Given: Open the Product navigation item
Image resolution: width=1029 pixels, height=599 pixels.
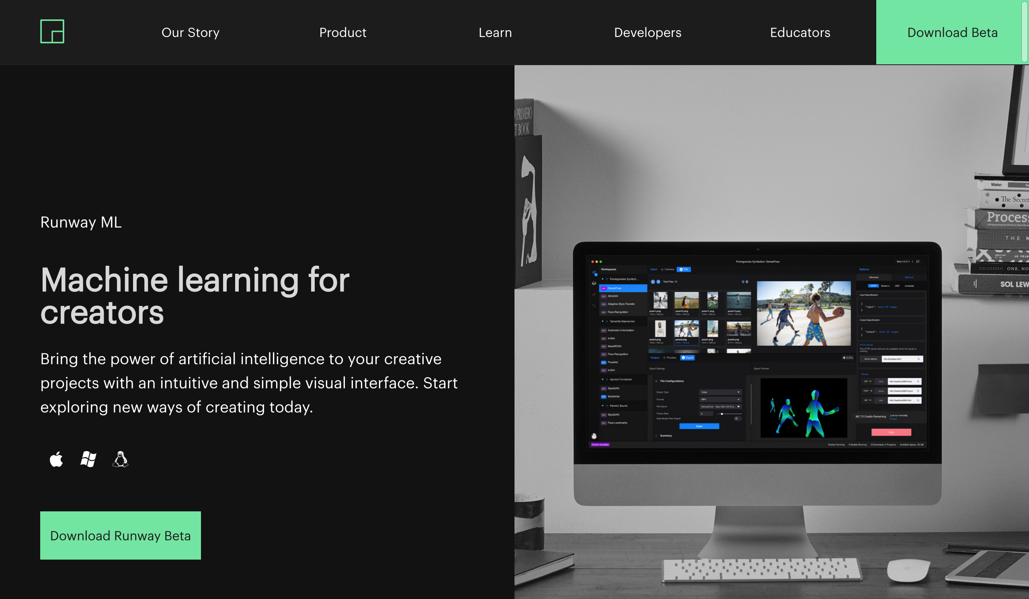Looking at the screenshot, I should [342, 32].
